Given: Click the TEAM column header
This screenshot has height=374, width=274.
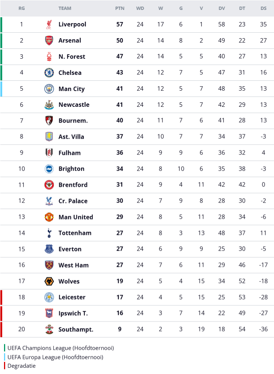Looking at the screenshot, I should (x=65, y=8).
